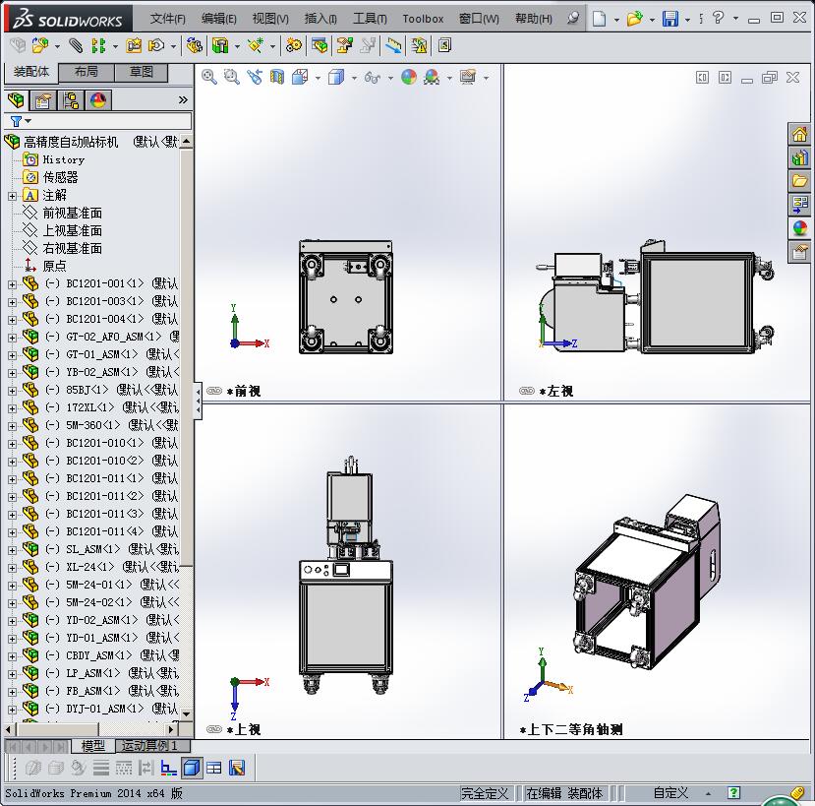The width and height of the screenshot is (815, 806).
Task: Click the Apply Scene icon
Action: pos(432,77)
